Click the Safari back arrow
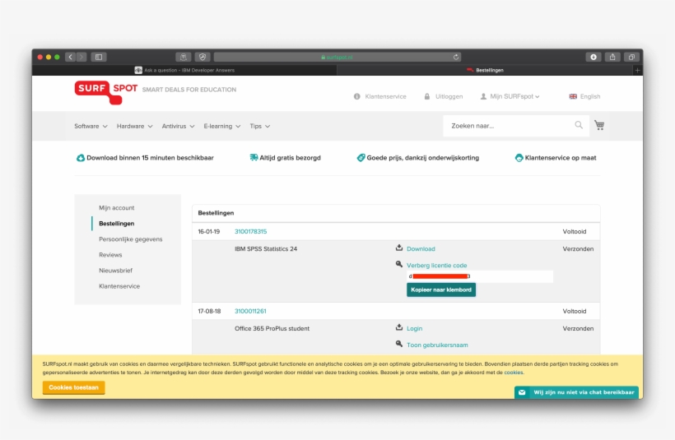 pos(70,57)
